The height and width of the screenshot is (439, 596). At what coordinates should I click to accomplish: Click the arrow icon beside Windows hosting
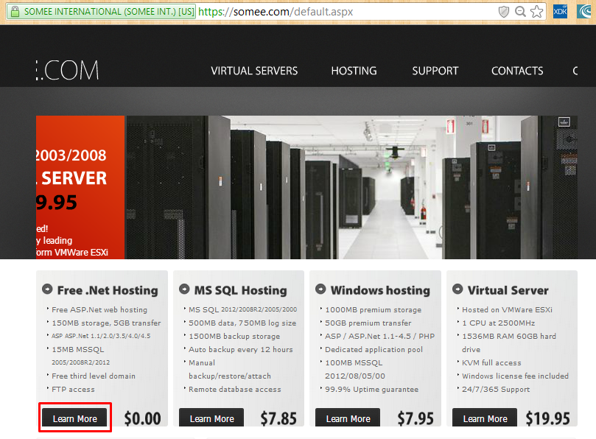320,289
